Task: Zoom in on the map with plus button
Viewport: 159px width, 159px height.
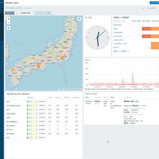Action: tap(8, 19)
